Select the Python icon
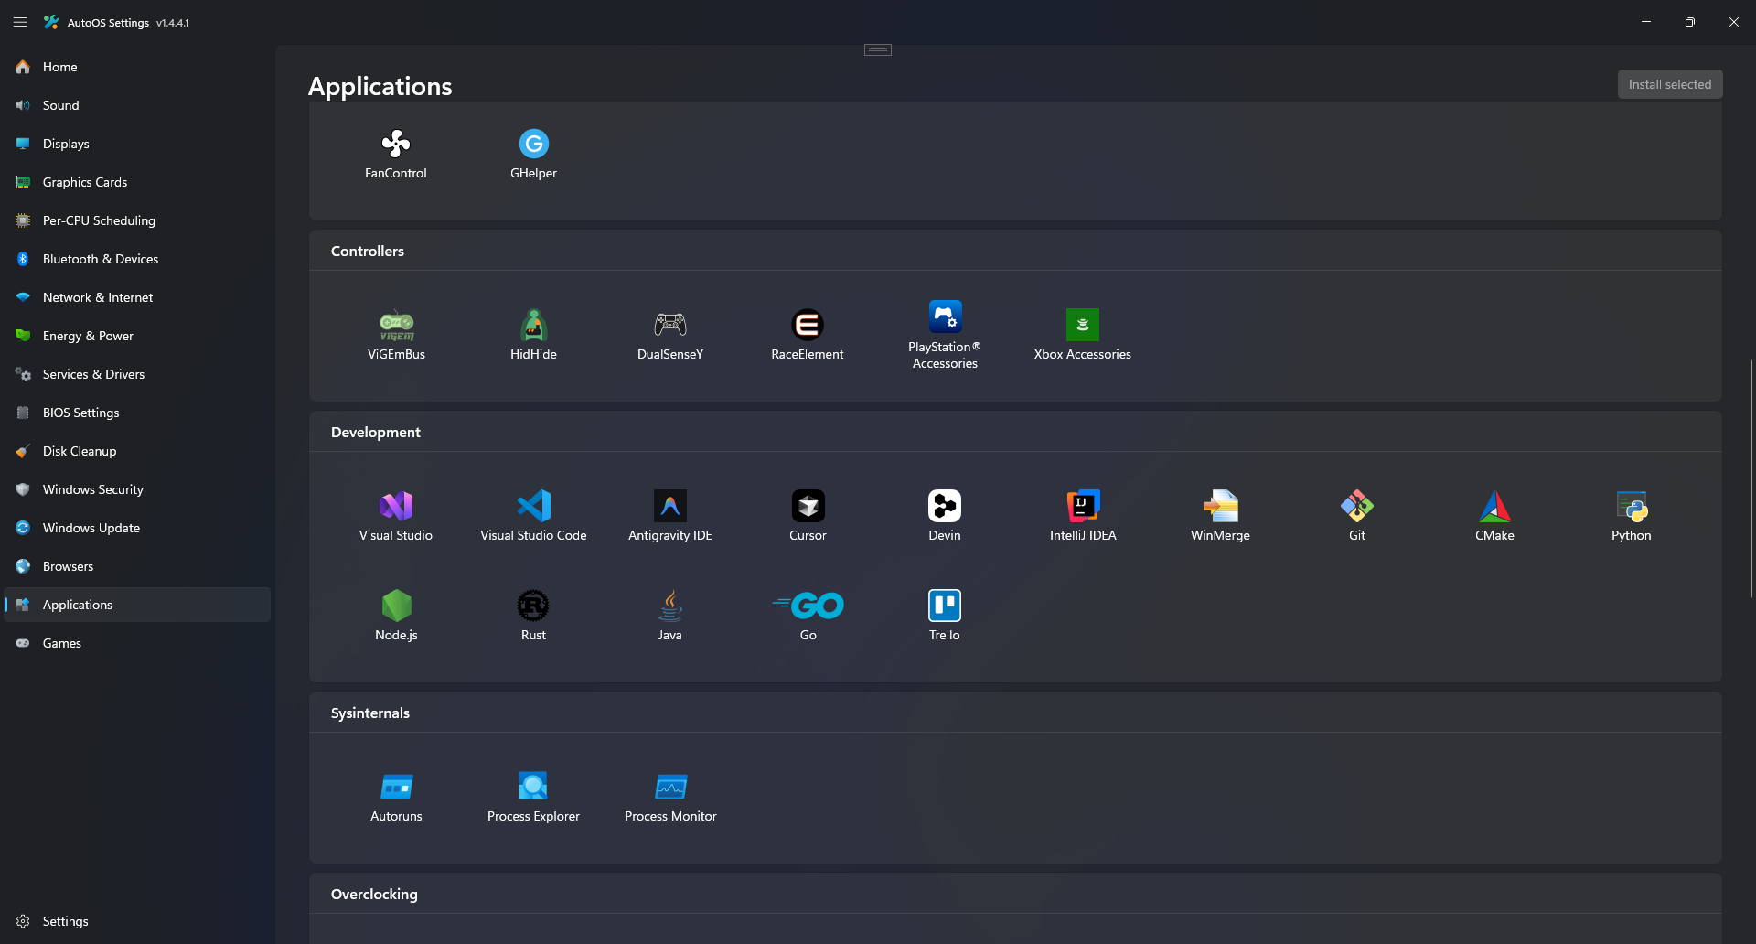This screenshot has width=1756, height=944. coord(1632,506)
